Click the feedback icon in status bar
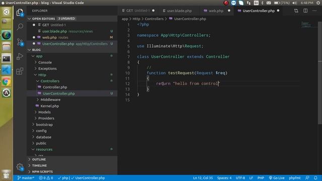Image resolution: width=322 pixels, height=181 pixels. point(307,178)
